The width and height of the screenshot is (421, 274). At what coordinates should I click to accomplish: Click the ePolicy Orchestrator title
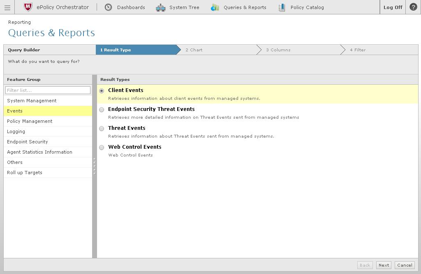pyautogui.click(x=62, y=7)
